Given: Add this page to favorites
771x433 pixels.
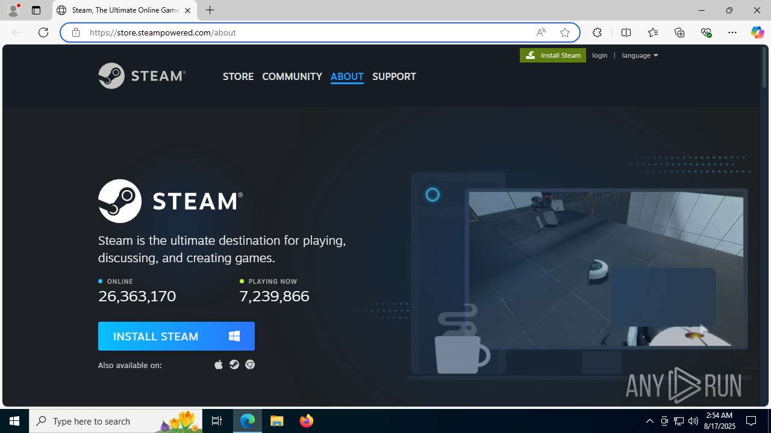Looking at the screenshot, I should pos(565,32).
